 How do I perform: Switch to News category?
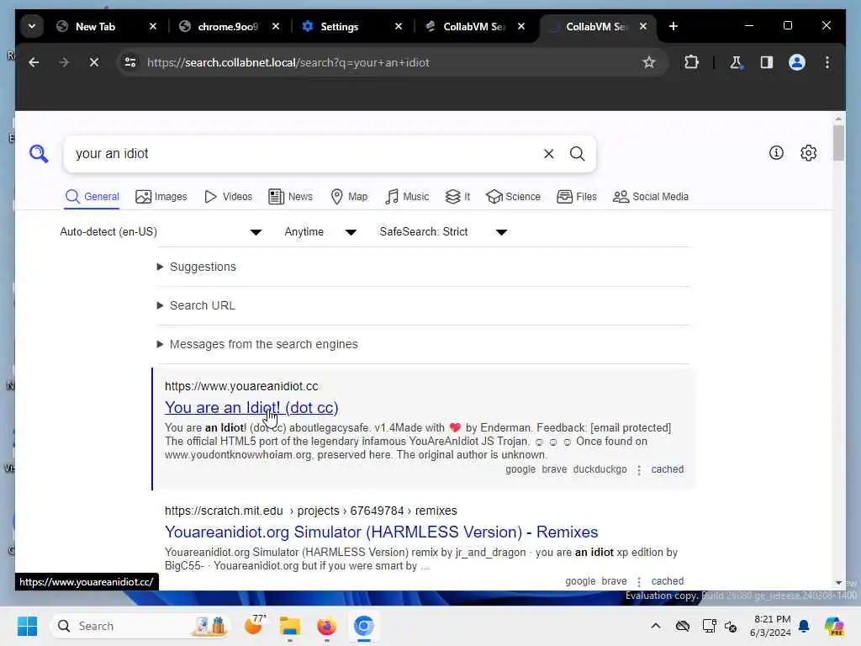coord(290,197)
